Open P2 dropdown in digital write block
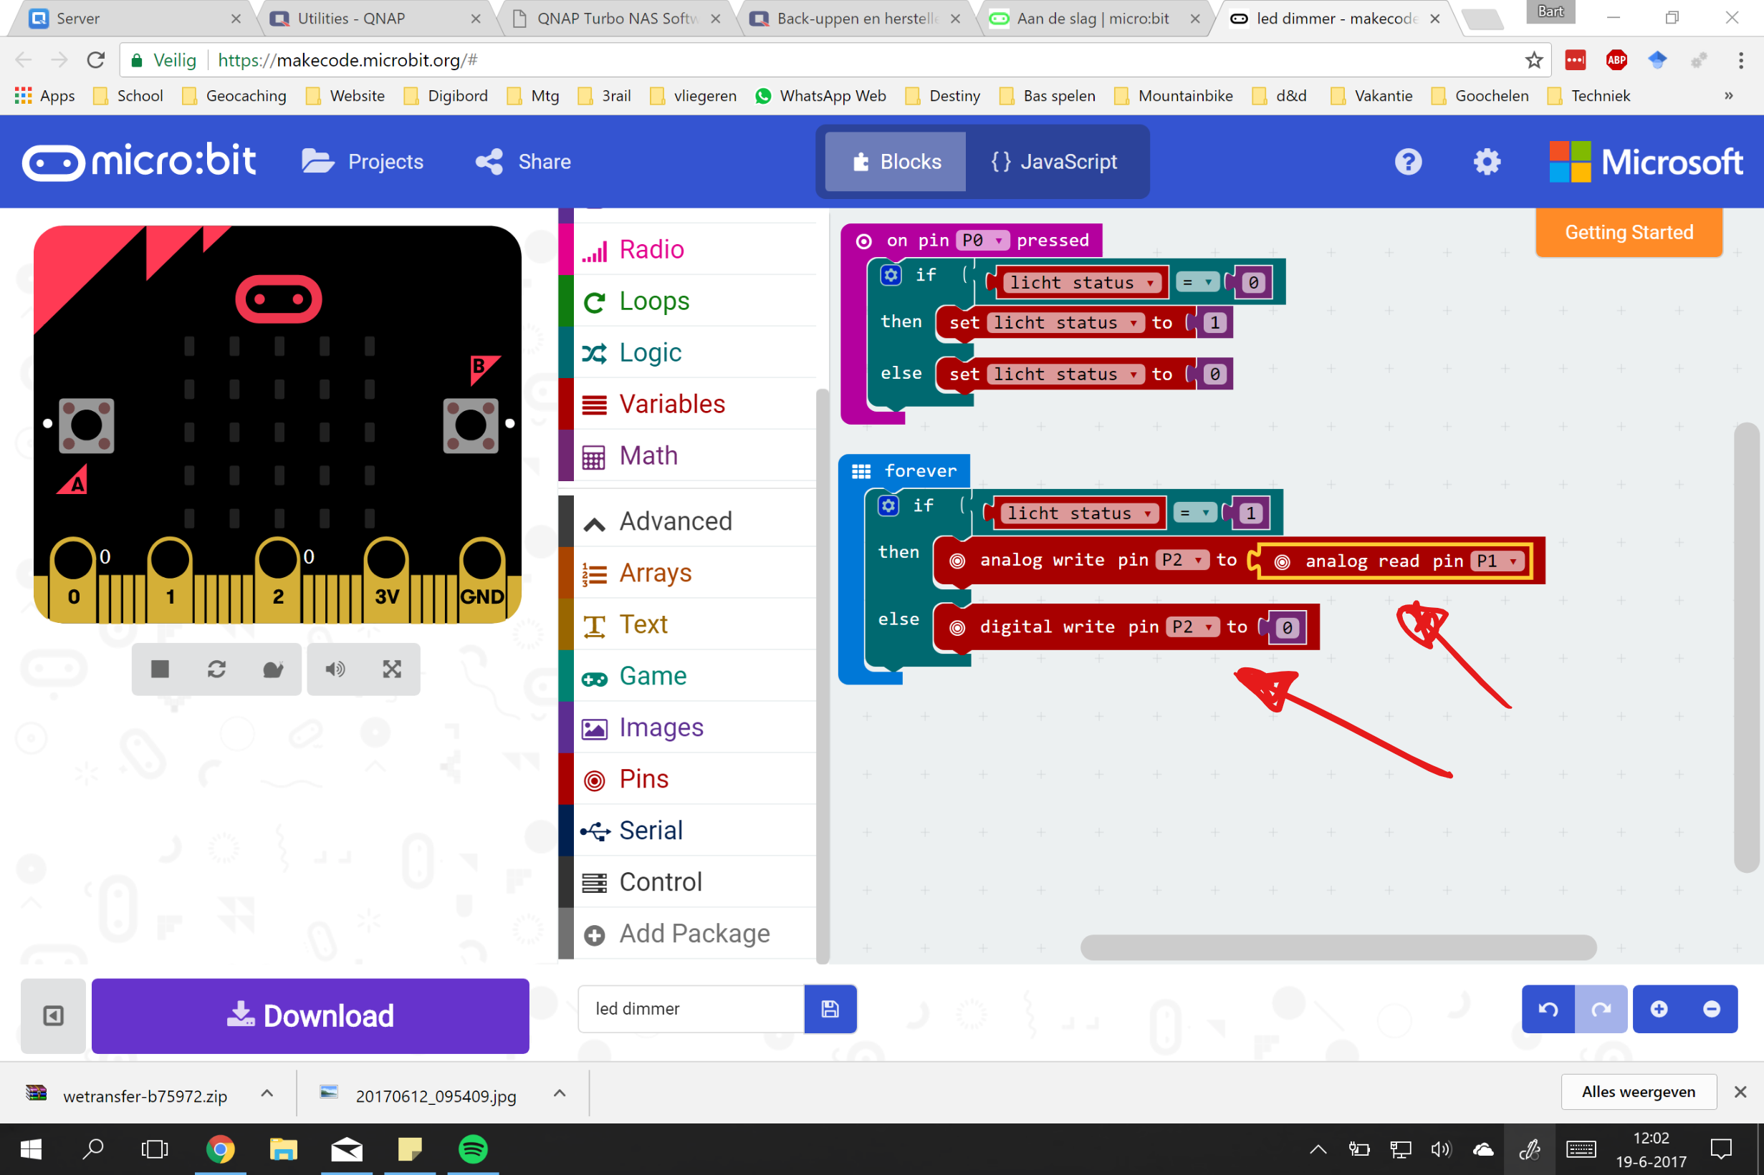The image size is (1764, 1175). [x=1193, y=627]
